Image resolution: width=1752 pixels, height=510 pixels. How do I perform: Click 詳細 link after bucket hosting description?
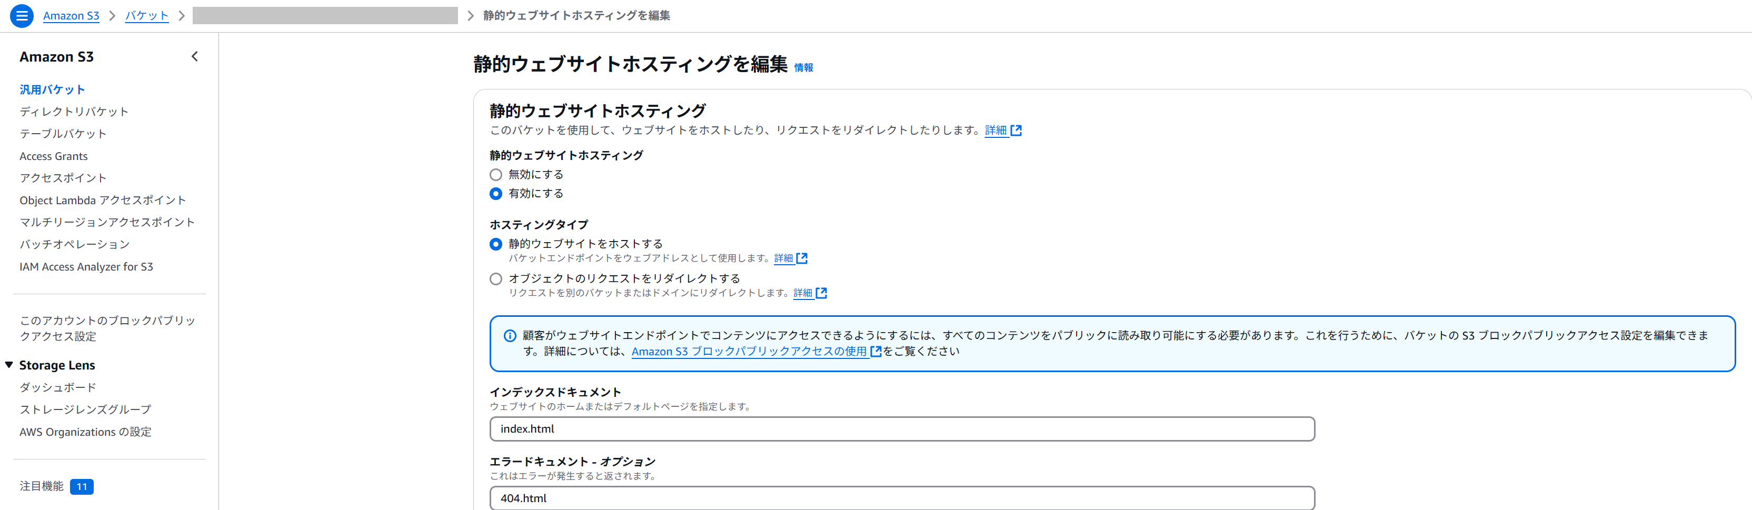pyautogui.click(x=996, y=131)
